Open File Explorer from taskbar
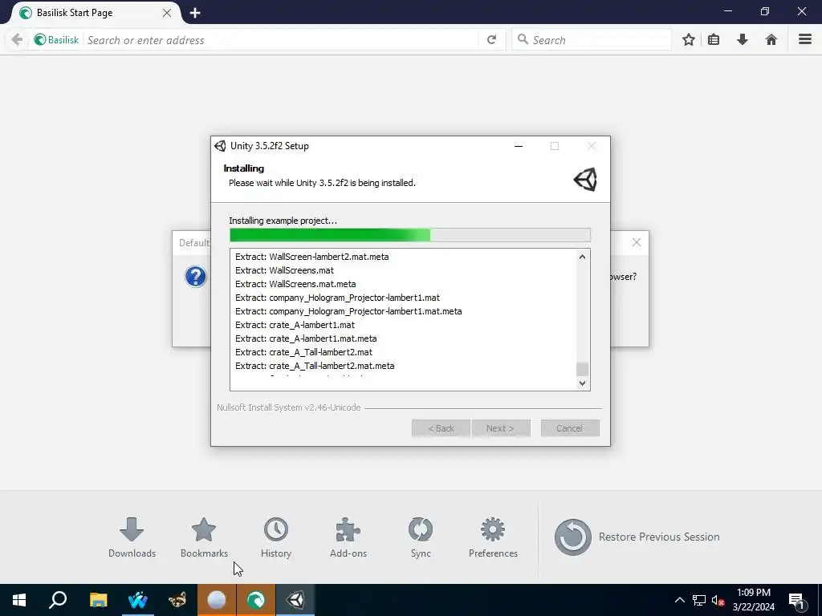The width and height of the screenshot is (822, 616). (x=98, y=600)
